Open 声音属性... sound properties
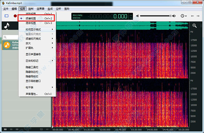This screenshot has height=133, width=204. coord(37,94)
